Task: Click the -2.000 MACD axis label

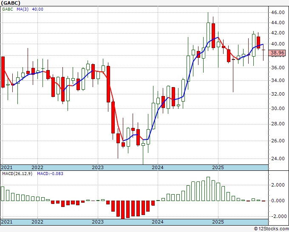Action: point(277,216)
